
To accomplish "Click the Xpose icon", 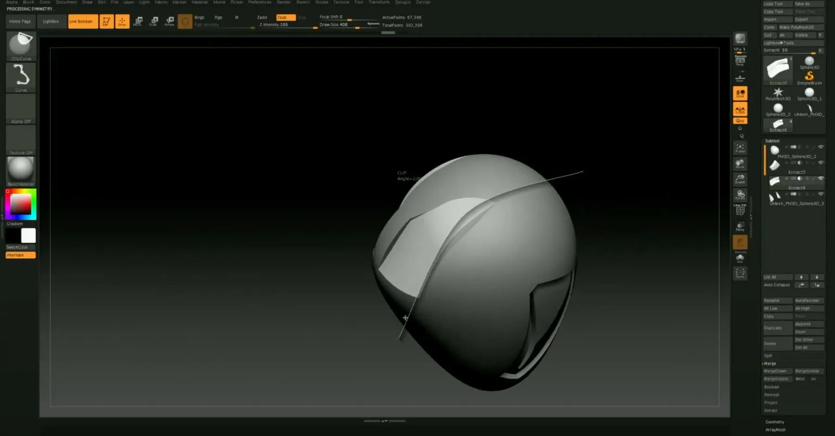I will click(740, 273).
